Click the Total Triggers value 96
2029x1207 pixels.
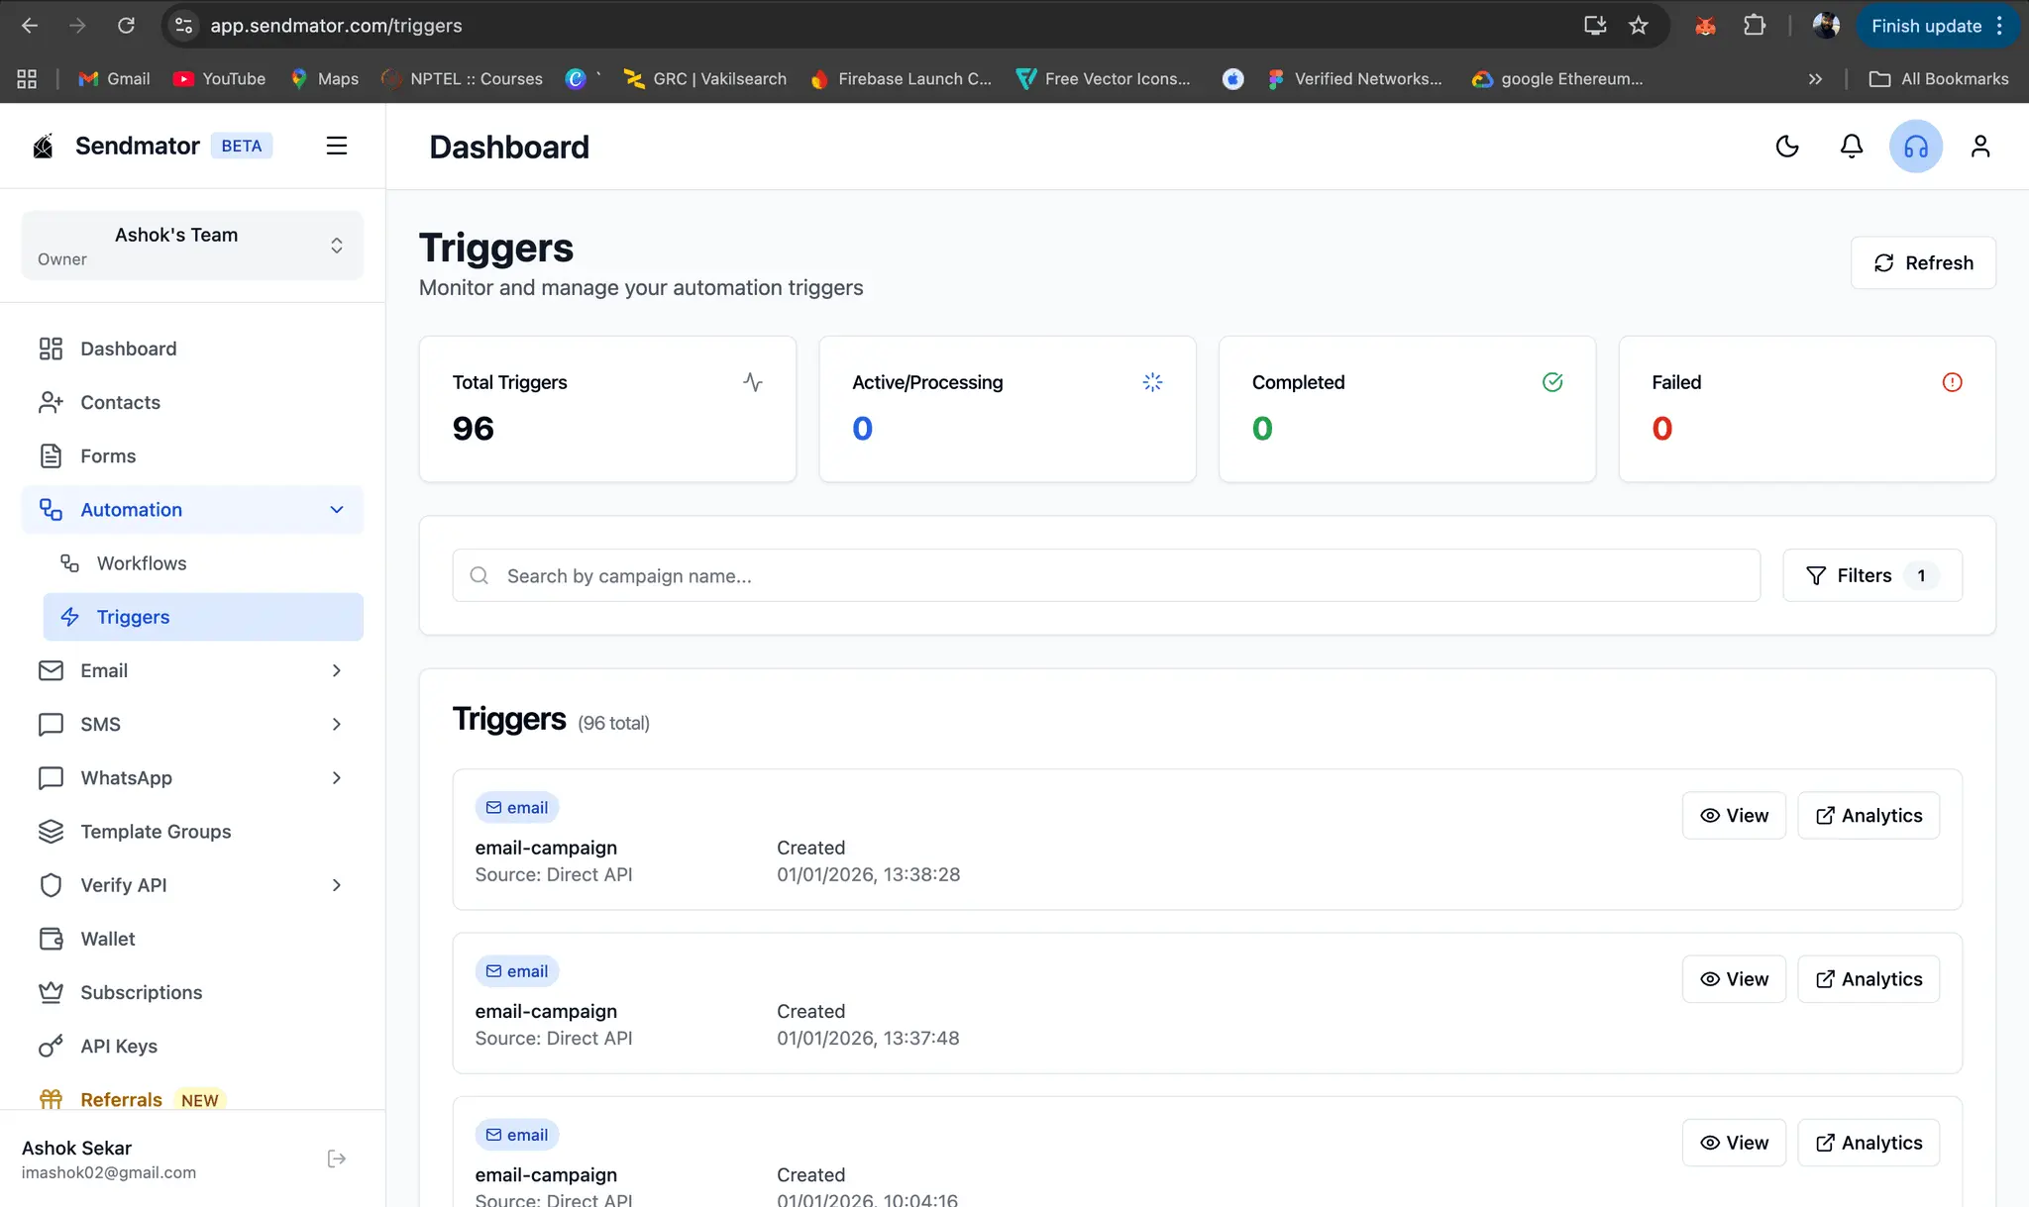473,428
